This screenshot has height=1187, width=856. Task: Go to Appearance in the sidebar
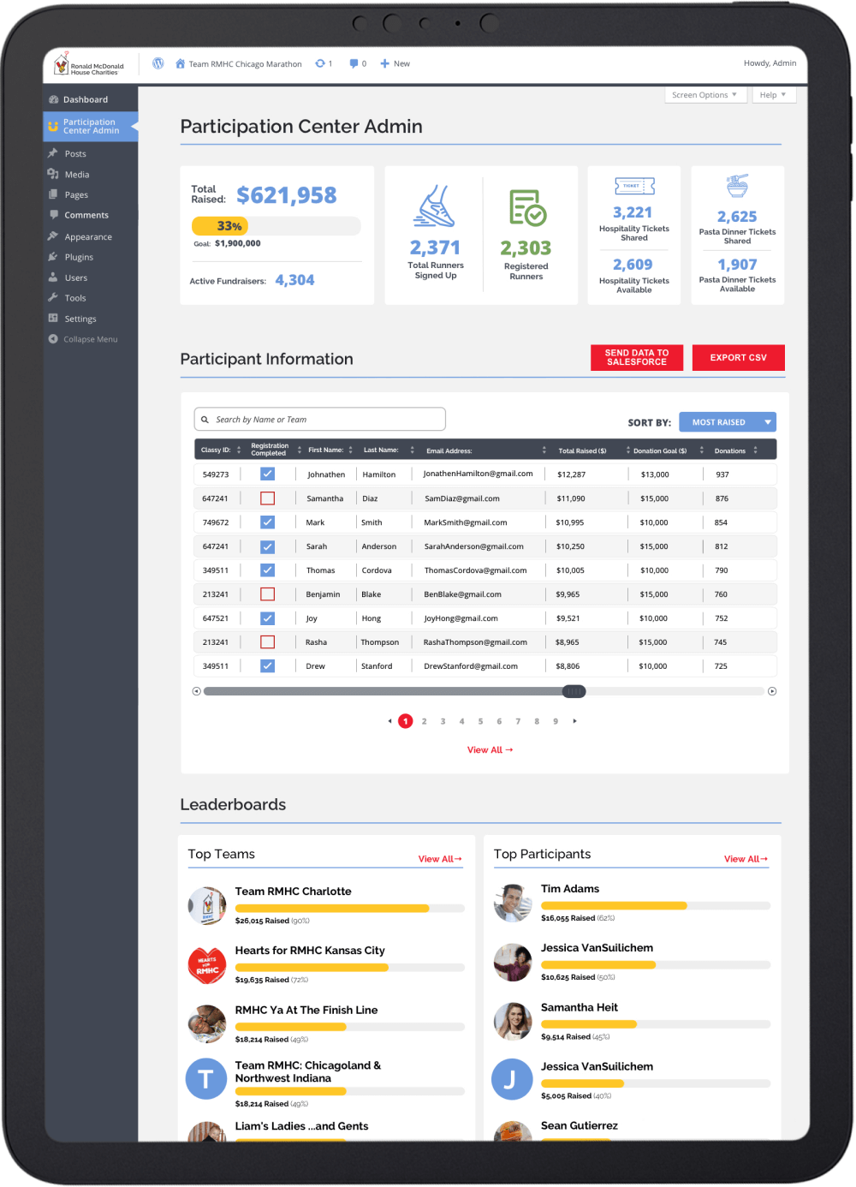88,236
